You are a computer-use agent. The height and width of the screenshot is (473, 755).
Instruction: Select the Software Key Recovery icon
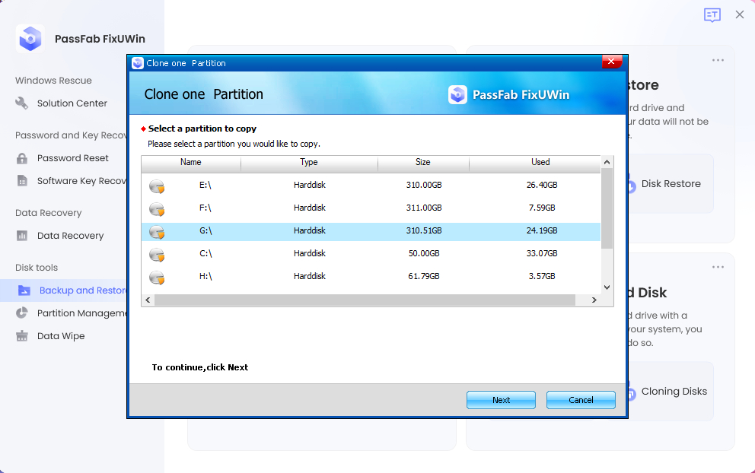tap(22, 180)
